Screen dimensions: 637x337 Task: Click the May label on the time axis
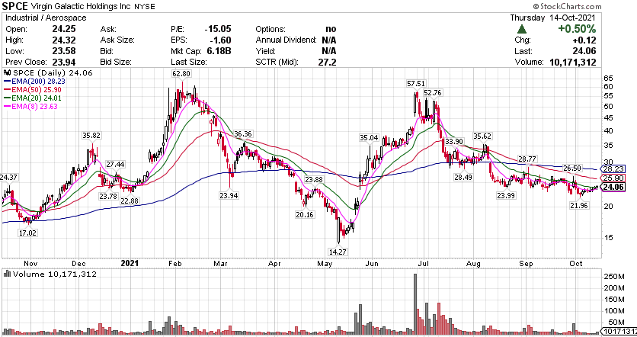[x=325, y=264]
